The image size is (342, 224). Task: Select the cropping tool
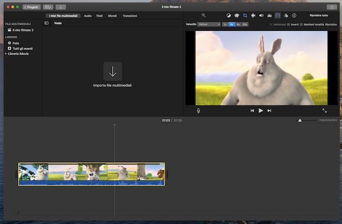tap(245, 16)
